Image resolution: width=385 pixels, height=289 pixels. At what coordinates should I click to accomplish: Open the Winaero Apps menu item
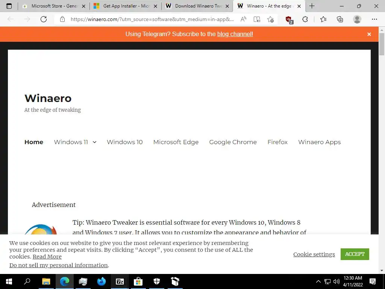320,142
